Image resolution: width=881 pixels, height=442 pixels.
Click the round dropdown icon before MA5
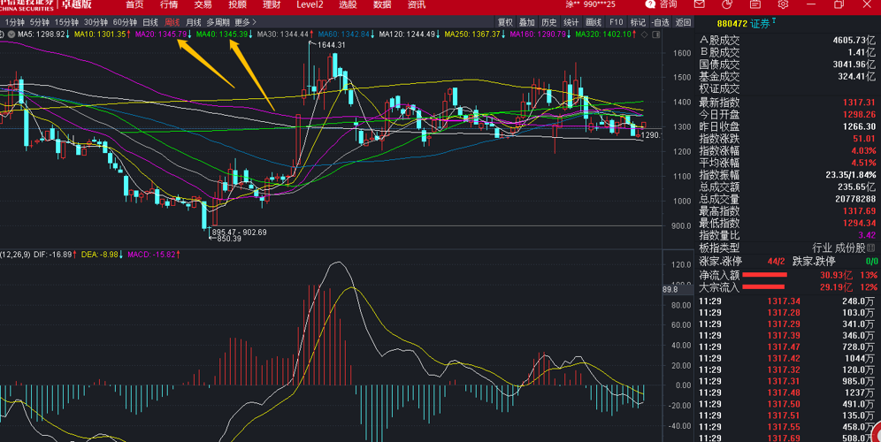(x=11, y=34)
